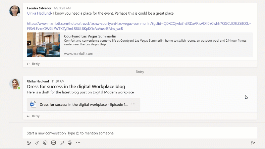Reply to Leonisa Salvador's message
The width and height of the screenshot is (265, 149).
point(33,64)
